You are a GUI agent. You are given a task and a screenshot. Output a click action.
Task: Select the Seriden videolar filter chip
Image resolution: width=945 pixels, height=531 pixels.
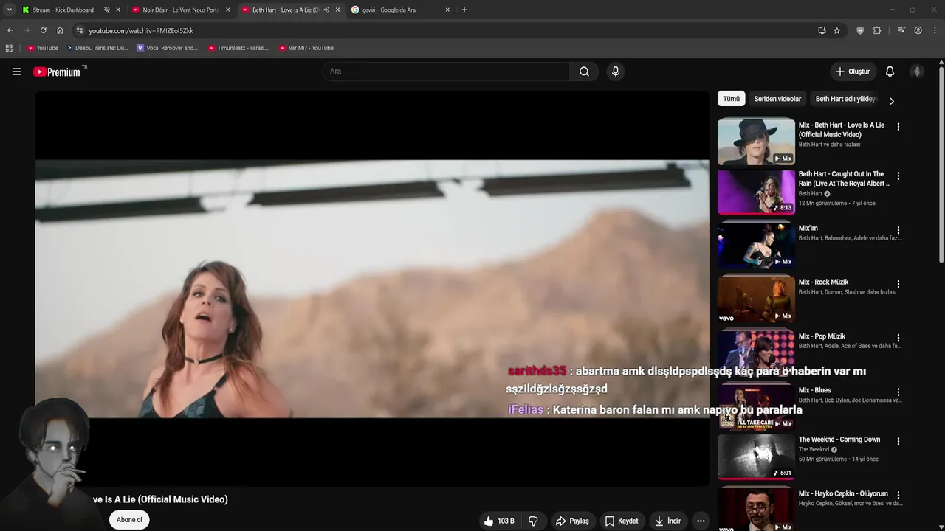click(777, 99)
